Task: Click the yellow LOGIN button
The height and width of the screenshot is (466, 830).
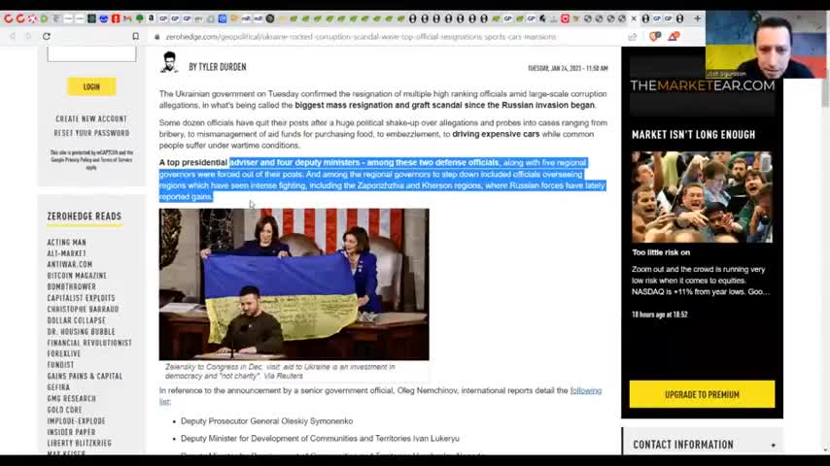Action: click(91, 86)
